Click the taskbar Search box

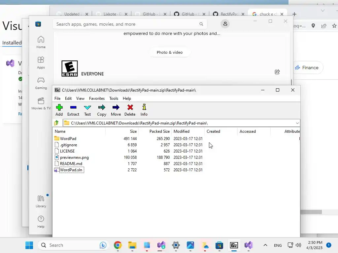point(73,245)
